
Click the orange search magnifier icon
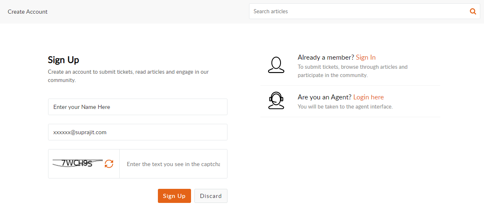tap(473, 12)
